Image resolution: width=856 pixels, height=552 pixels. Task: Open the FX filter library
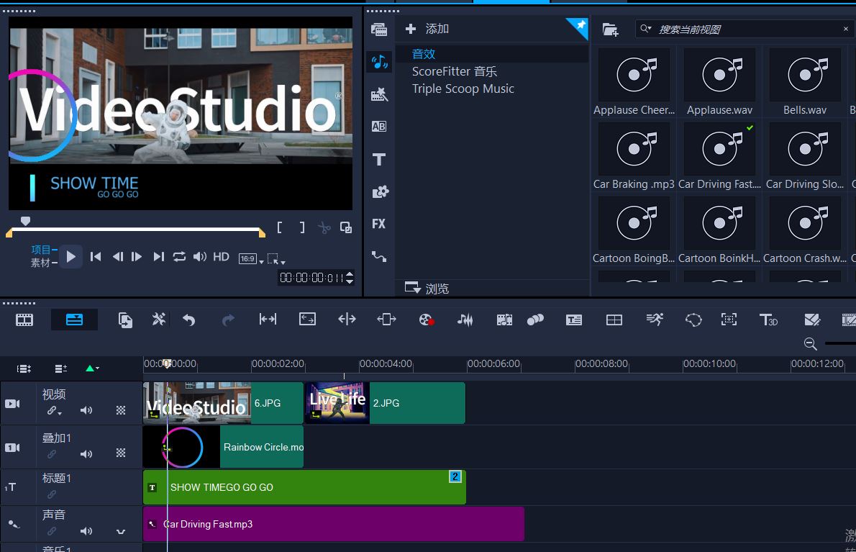[379, 224]
